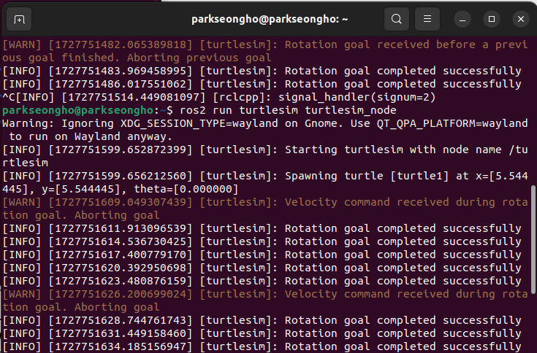Image resolution: width=537 pixels, height=353 pixels.
Task: Click the timestamp 1727751620.392950698
Action: pyautogui.click(x=121, y=268)
